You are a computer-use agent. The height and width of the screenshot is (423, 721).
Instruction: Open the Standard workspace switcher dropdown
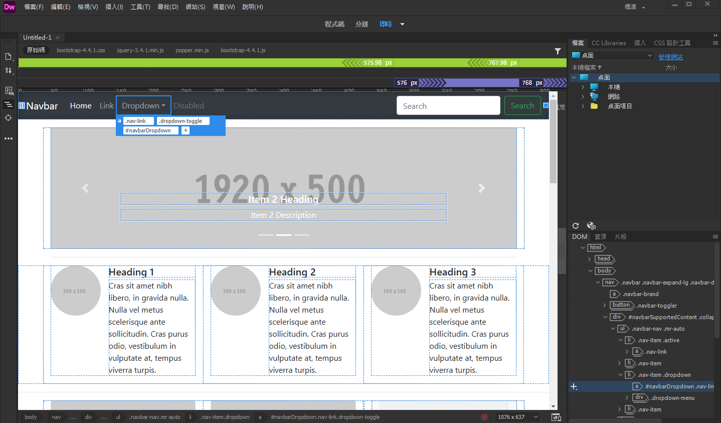click(x=635, y=7)
